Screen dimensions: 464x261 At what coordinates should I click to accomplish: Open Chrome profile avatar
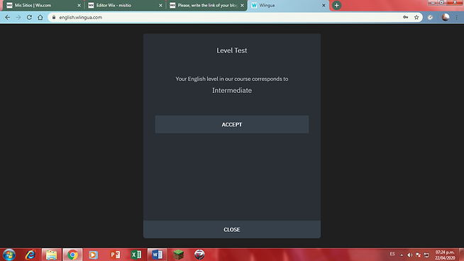(x=446, y=18)
